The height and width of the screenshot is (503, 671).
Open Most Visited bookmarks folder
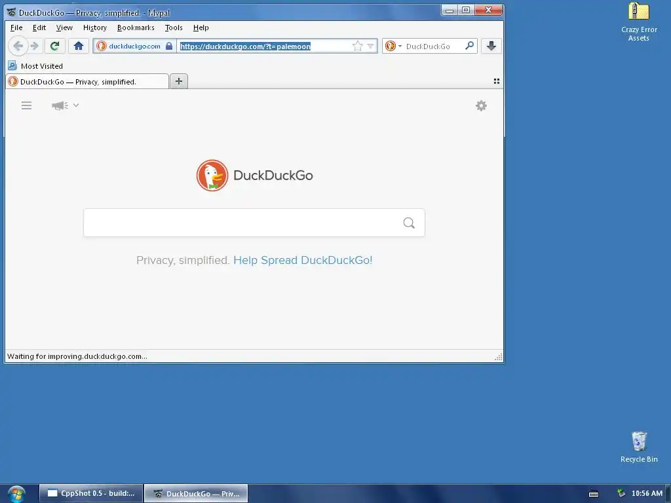35,66
